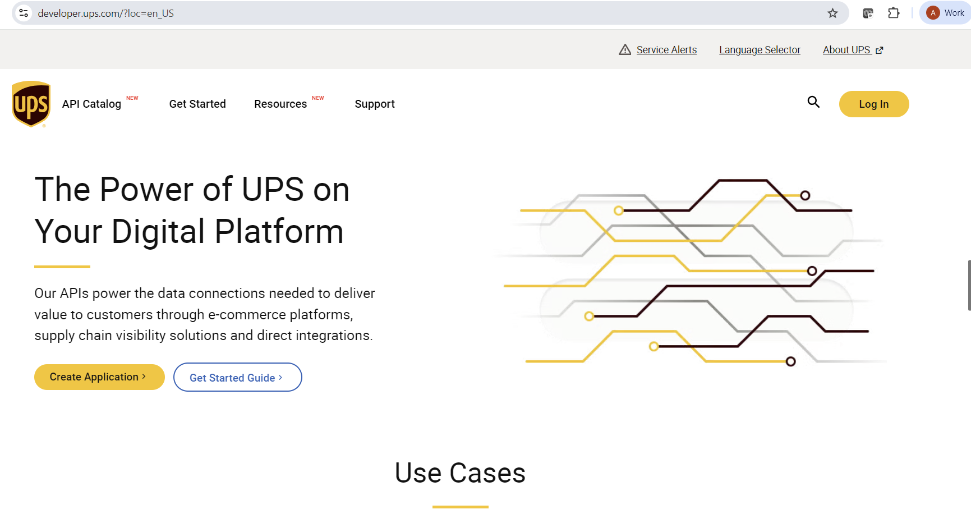971x523 pixels.
Task: Open the Language Selector link
Action: (760, 50)
